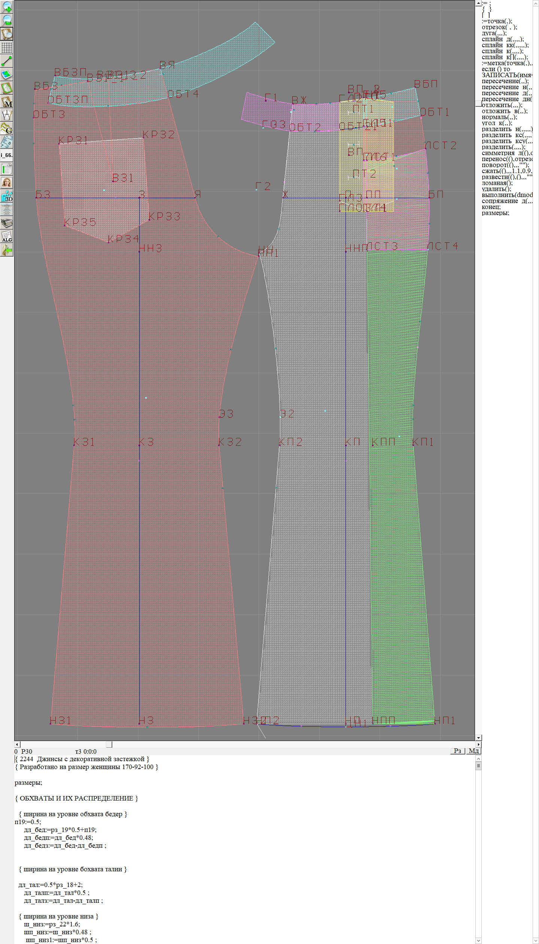This screenshot has width=539, height=944.
Task: Click the ALG algorithm document icon
Action: pyautogui.click(x=7, y=237)
